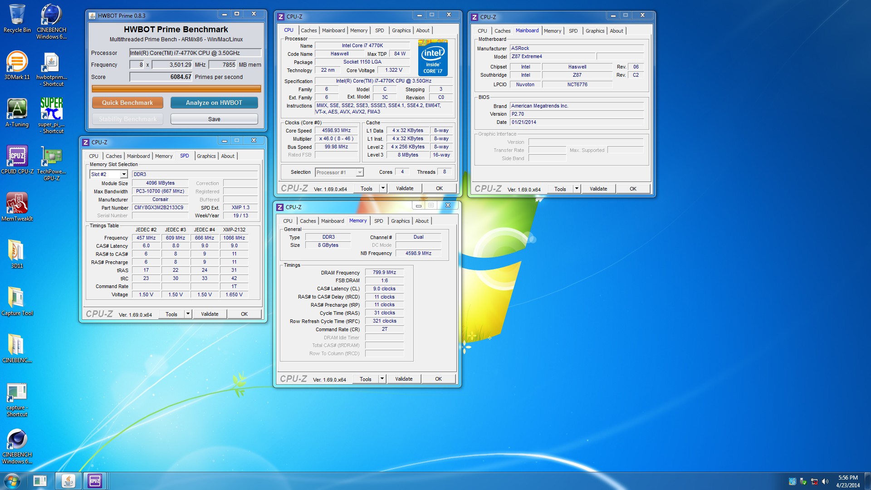The height and width of the screenshot is (490, 871).
Task: Click the Core Speed 4598.93 MHz value
Action: pyautogui.click(x=336, y=131)
